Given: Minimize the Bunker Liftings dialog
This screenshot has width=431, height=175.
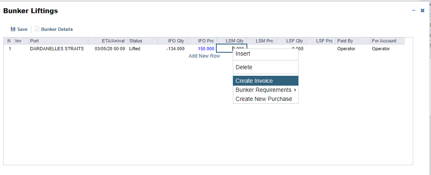Looking at the screenshot, I should click(414, 10).
